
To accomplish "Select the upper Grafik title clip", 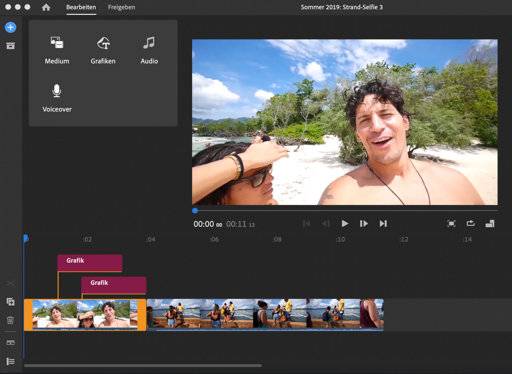I will pyautogui.click(x=90, y=263).
